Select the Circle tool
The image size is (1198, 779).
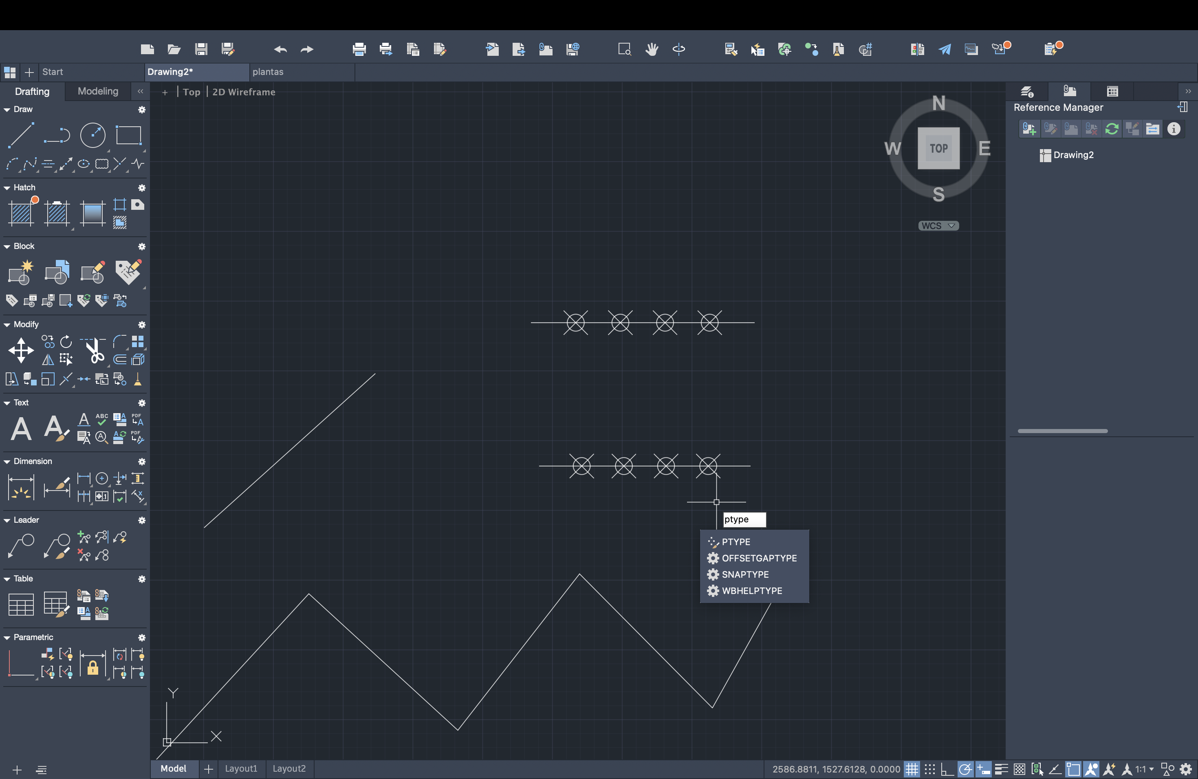(x=92, y=135)
